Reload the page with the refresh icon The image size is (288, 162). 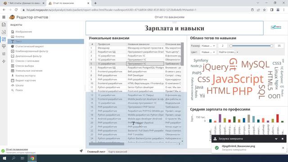click(16, 10)
